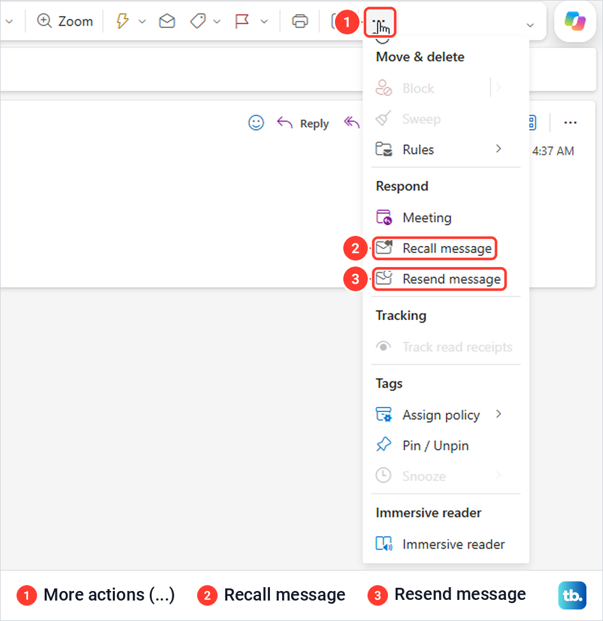Click the red flag icon

pyautogui.click(x=242, y=21)
